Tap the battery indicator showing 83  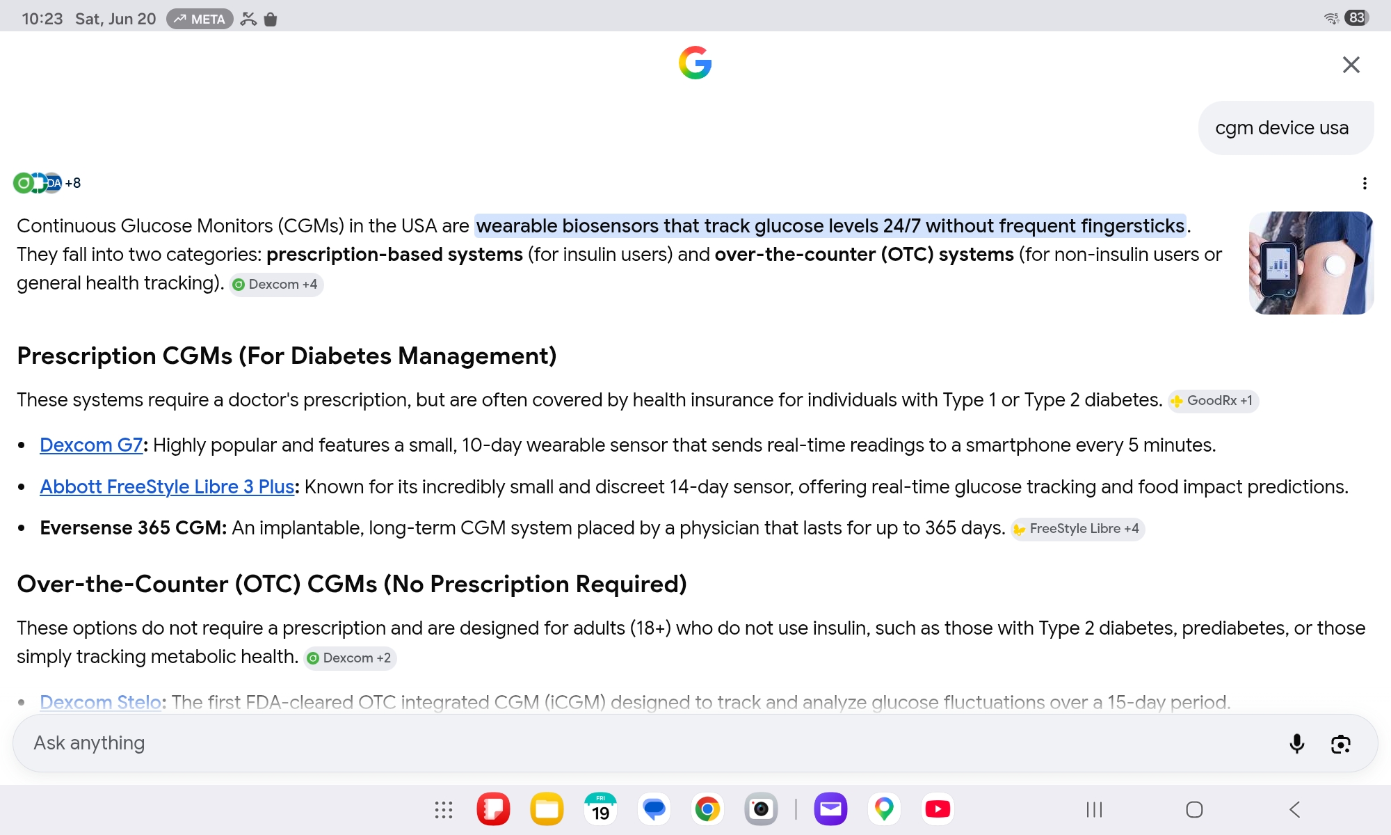point(1357,17)
